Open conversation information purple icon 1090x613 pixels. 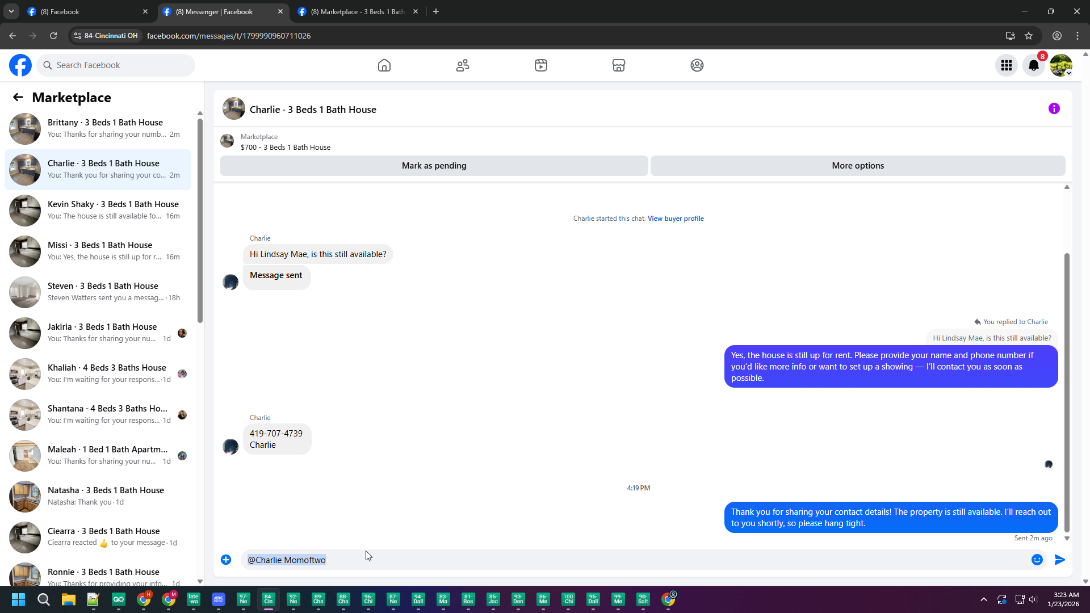coord(1054,108)
